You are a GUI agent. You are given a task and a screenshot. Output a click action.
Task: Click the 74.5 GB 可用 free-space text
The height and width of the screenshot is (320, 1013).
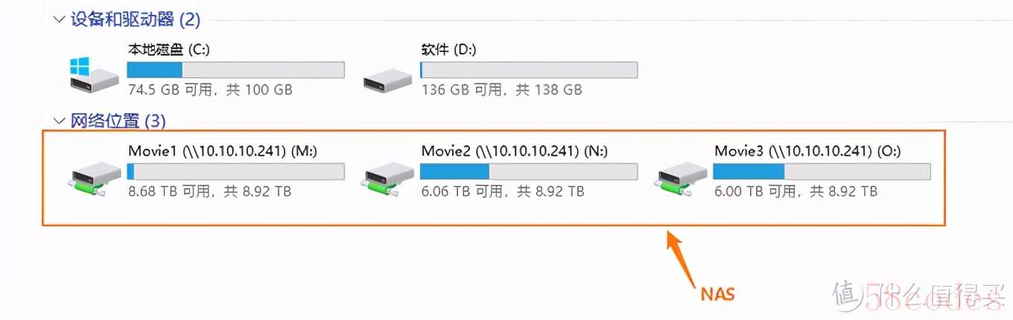click(x=170, y=90)
